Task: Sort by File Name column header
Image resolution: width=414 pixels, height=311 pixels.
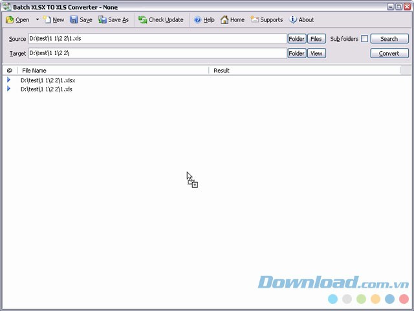Action: 113,71
